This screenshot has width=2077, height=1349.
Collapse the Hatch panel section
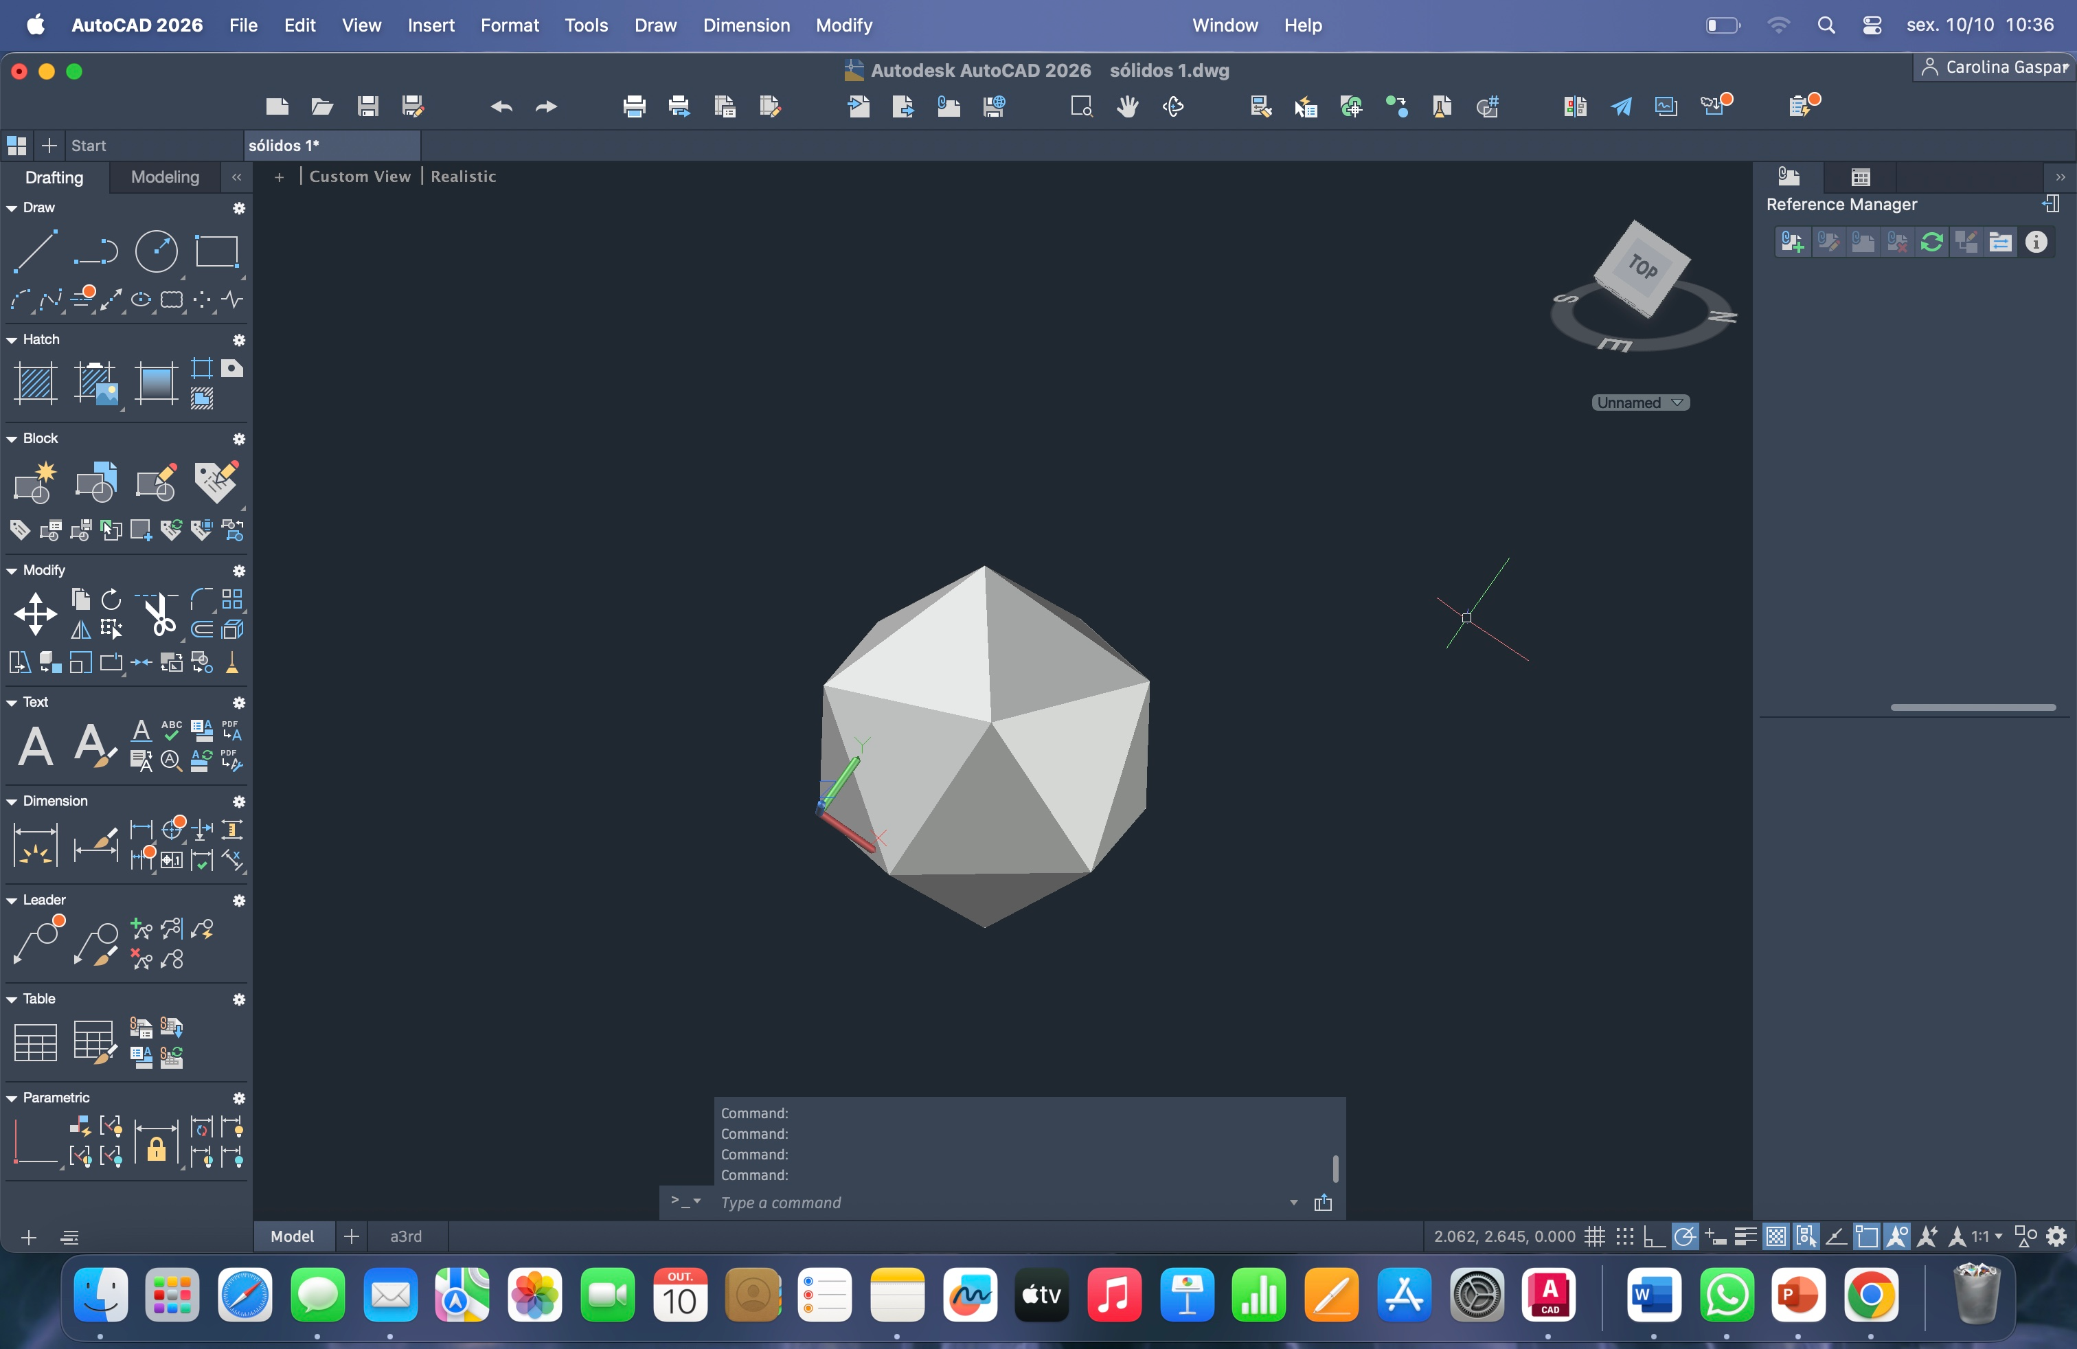click(12, 339)
